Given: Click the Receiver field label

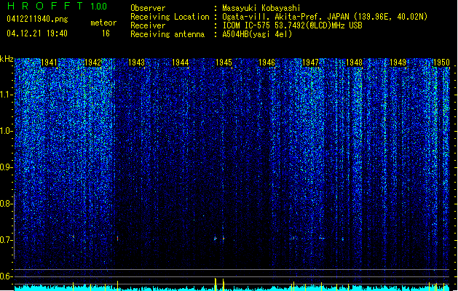Looking at the screenshot, I should (x=148, y=25).
